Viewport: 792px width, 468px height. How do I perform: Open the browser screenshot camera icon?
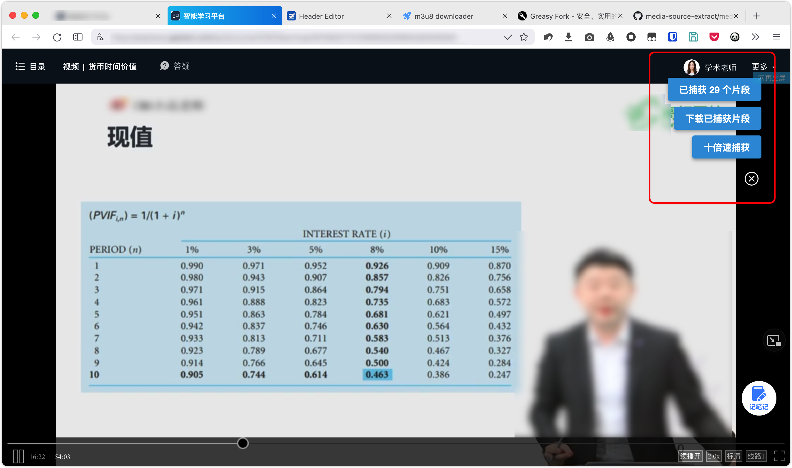tap(589, 37)
